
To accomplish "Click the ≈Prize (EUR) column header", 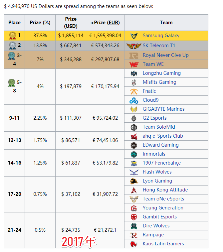I will 105,23.
